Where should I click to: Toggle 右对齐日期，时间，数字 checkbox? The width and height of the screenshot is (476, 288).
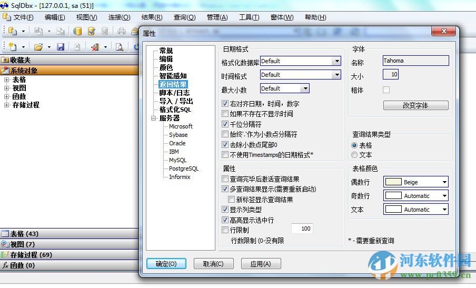point(225,104)
